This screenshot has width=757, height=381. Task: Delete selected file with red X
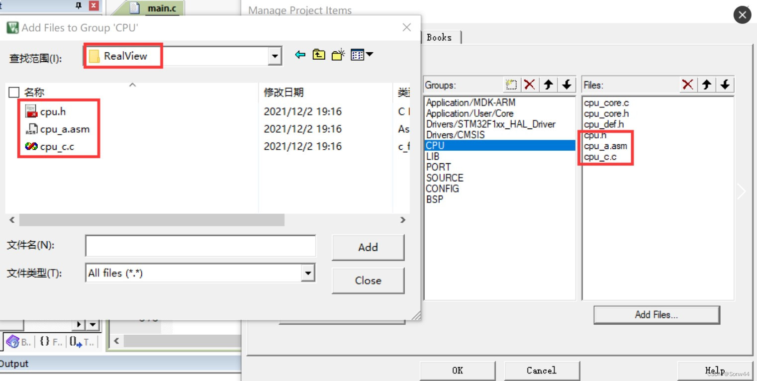click(688, 85)
